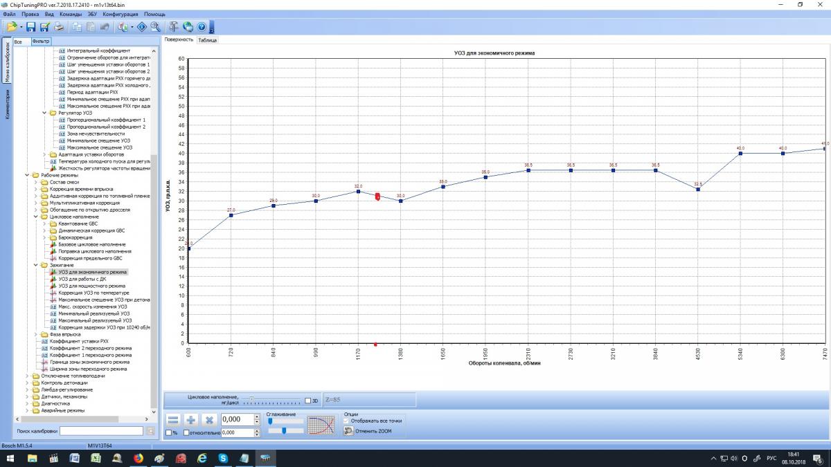Click the lower smoothing slider
Image resolution: width=831 pixels, height=467 pixels.
pyautogui.click(x=285, y=430)
